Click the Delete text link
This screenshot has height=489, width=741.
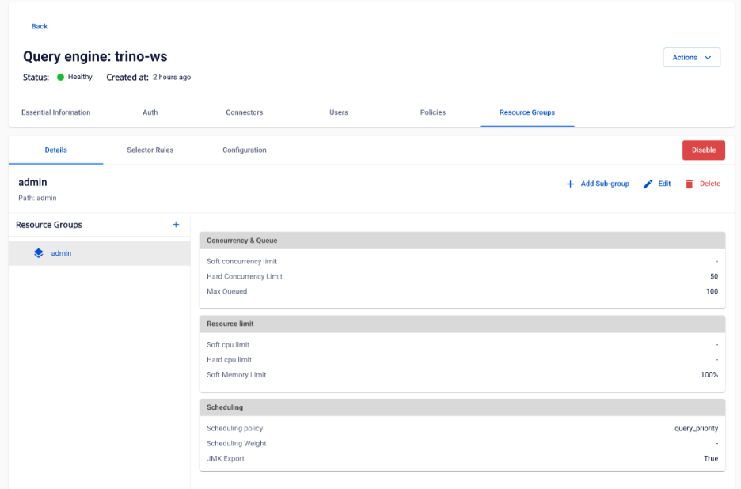point(710,184)
